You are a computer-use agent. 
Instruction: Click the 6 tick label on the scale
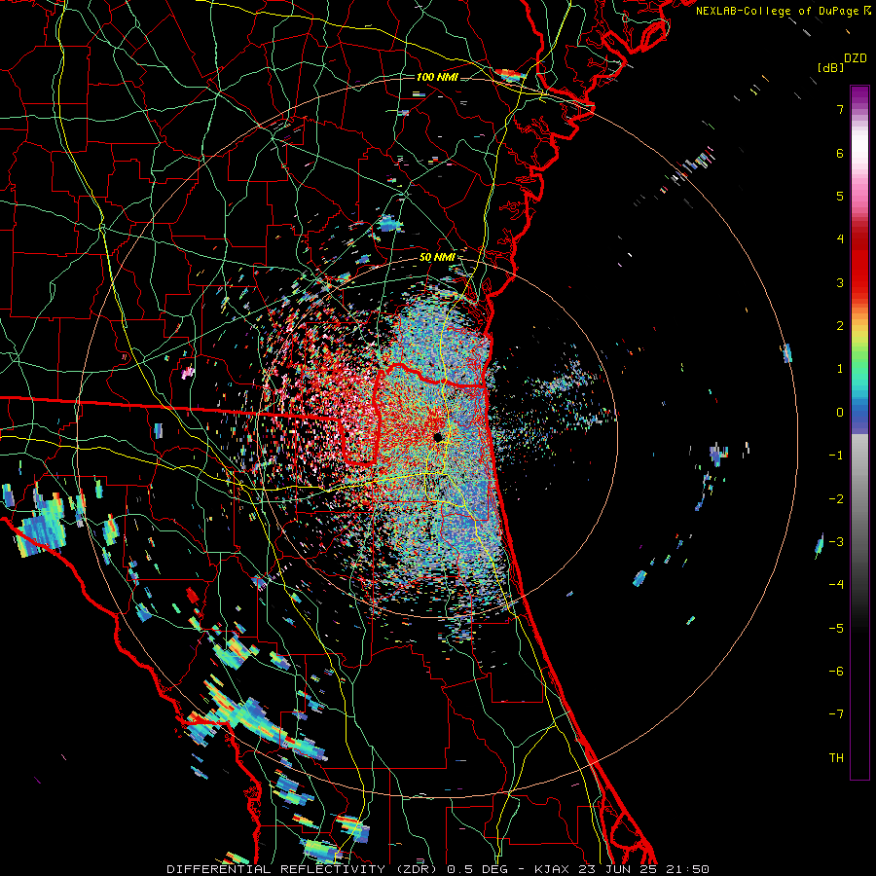click(x=840, y=153)
